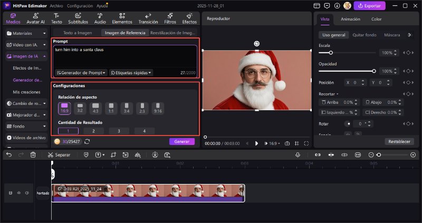Screen dimensions: 422x223
Task: Open the Texto tools tab
Action: pos(56,18)
